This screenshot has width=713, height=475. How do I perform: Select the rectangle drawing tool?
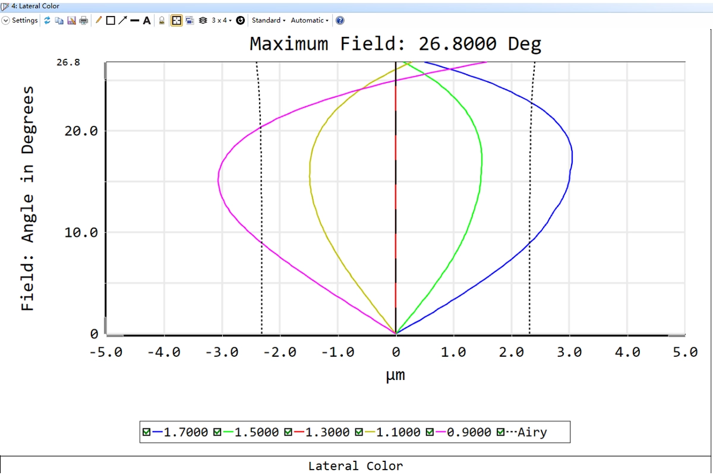click(111, 20)
